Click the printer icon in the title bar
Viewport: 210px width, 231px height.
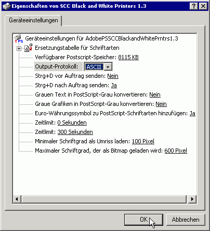point(7,6)
